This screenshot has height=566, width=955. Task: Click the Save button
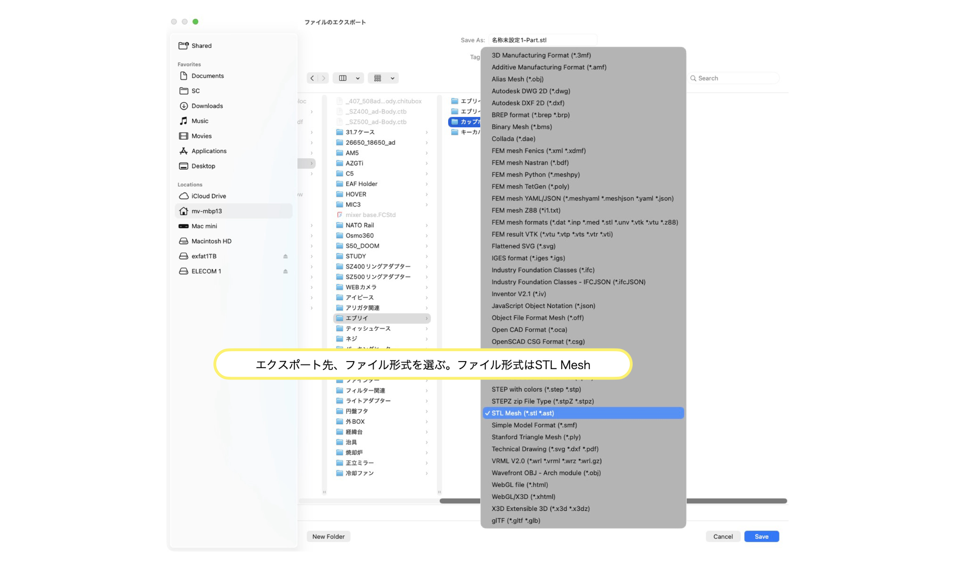tap(761, 536)
